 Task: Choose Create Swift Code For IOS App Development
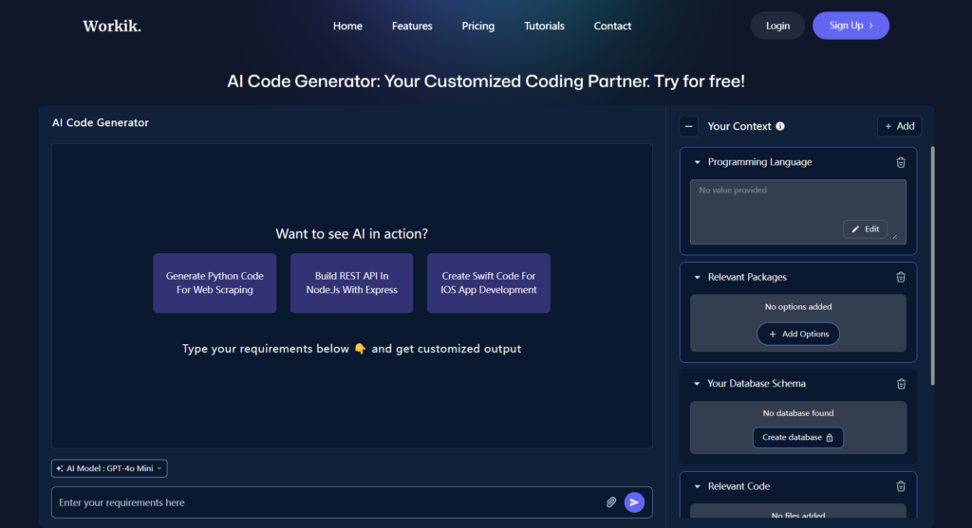tap(489, 282)
